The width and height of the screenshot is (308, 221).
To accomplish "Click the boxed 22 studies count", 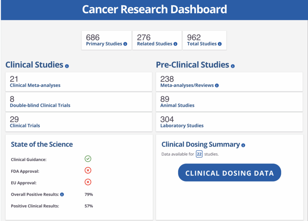I will click(x=199, y=154).
